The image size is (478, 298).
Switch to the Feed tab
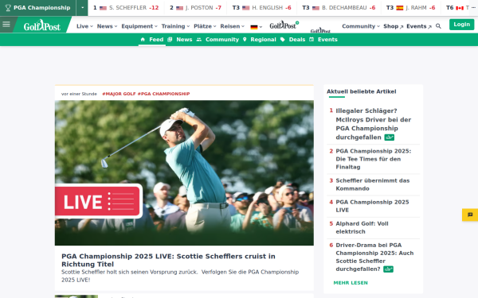pos(152,40)
